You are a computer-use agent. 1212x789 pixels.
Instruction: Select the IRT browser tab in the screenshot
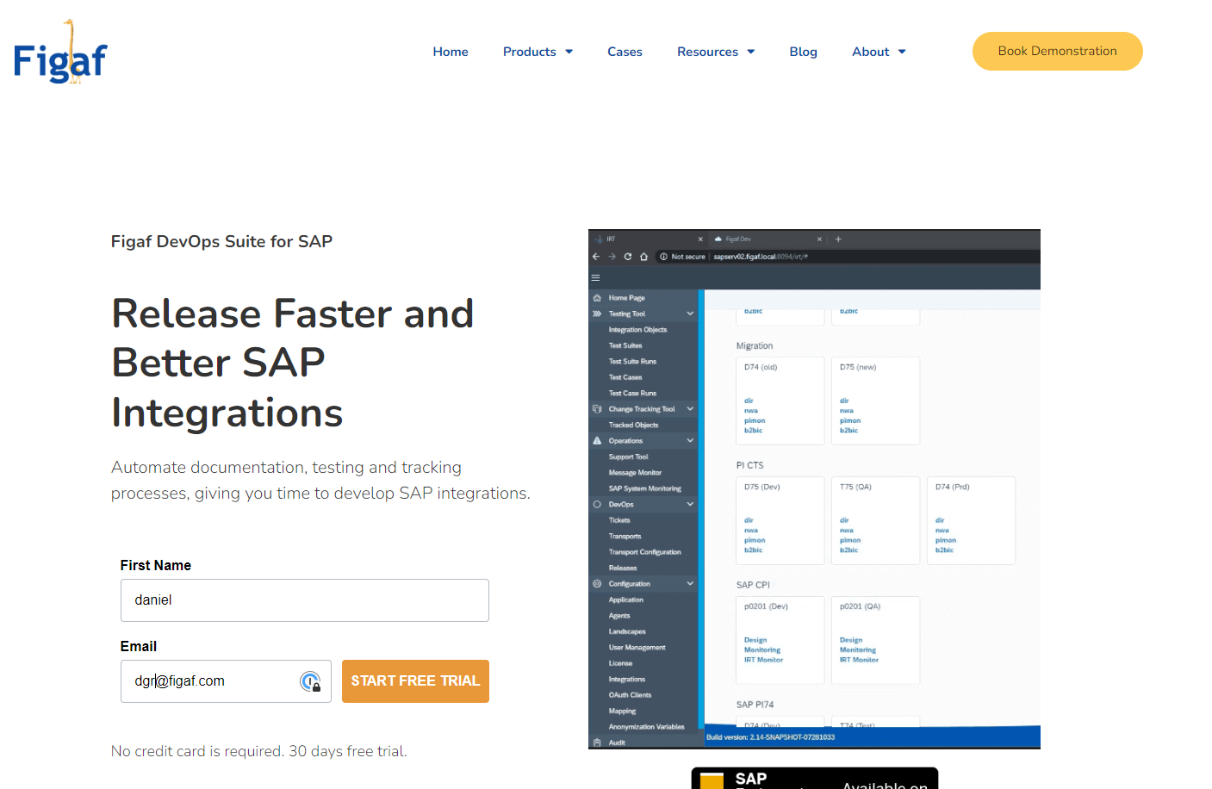(x=648, y=239)
